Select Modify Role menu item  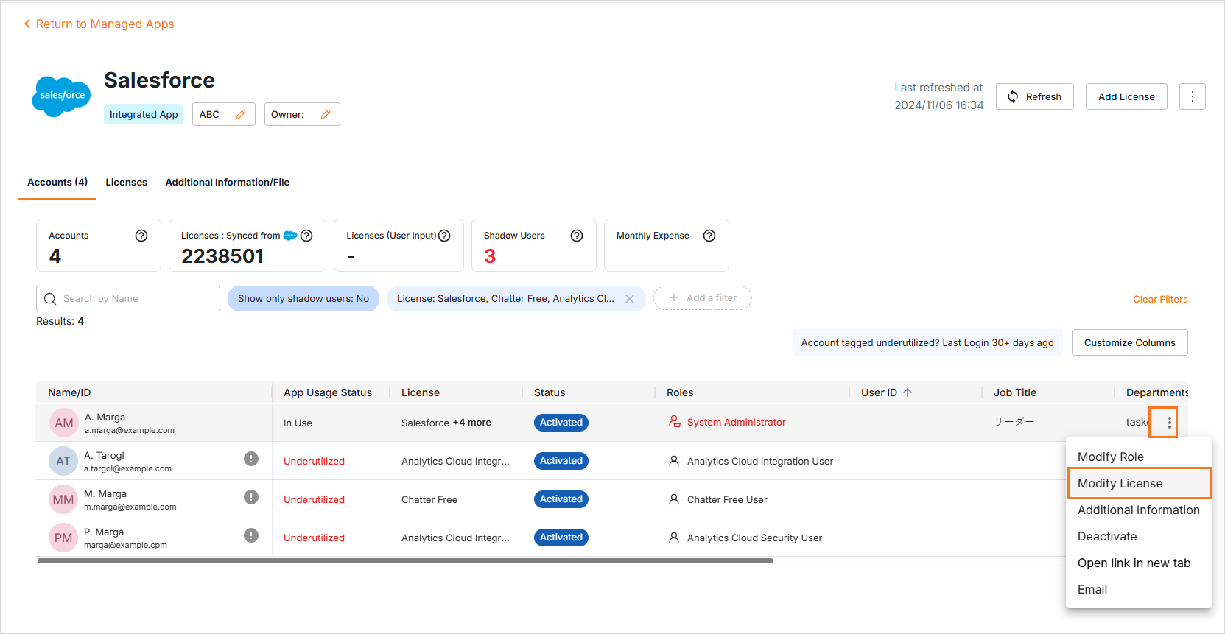[x=1139, y=457]
